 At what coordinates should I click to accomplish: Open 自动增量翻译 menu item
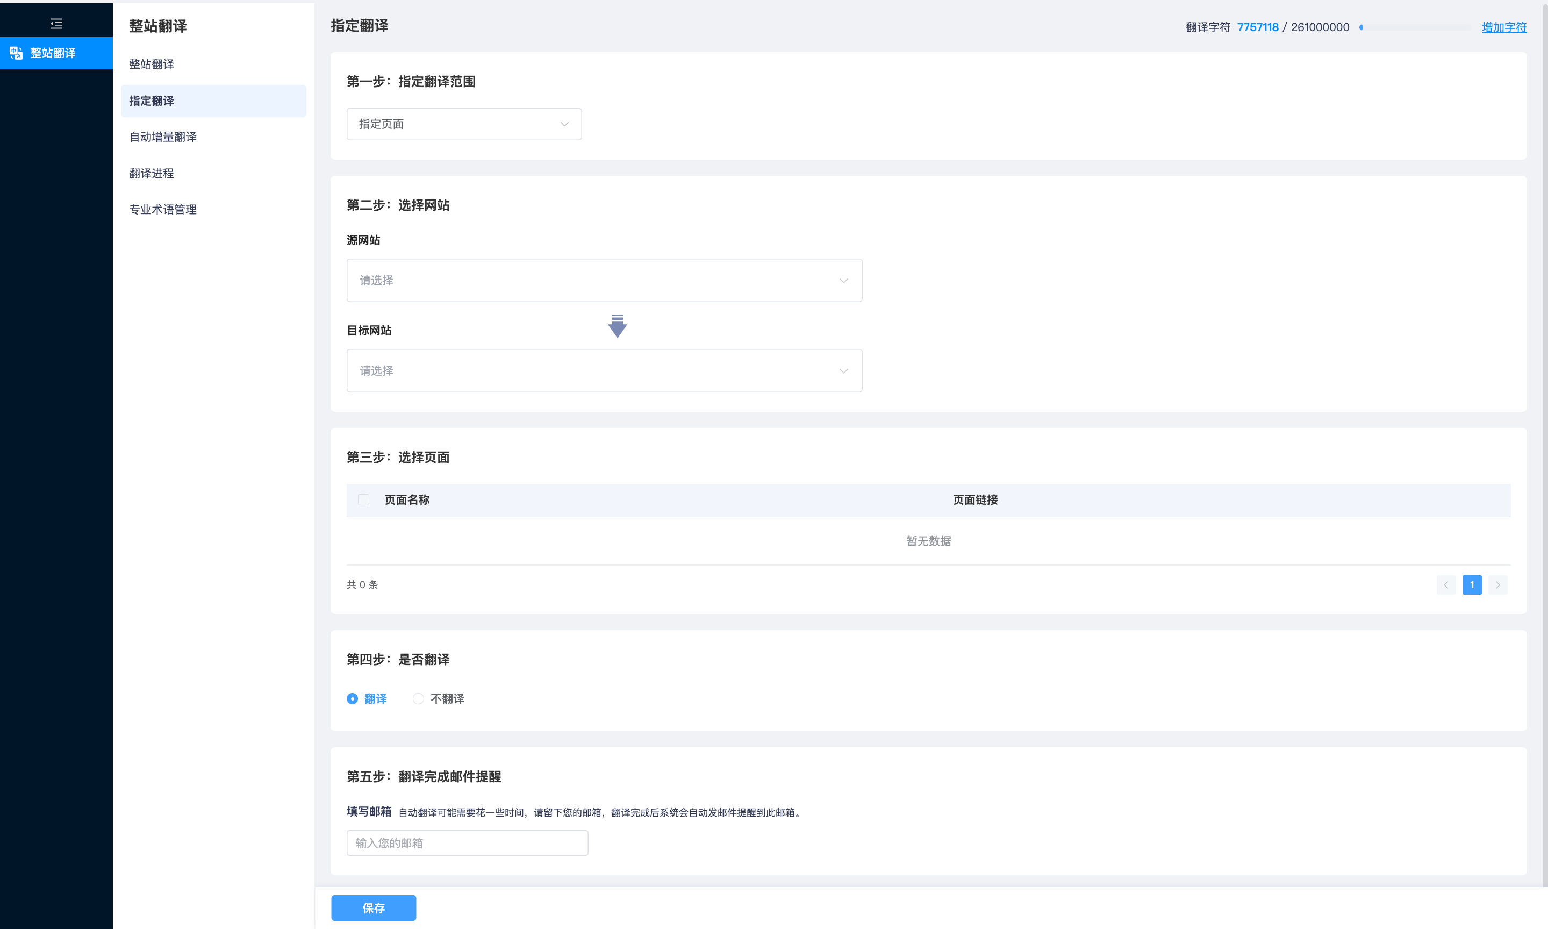point(163,137)
